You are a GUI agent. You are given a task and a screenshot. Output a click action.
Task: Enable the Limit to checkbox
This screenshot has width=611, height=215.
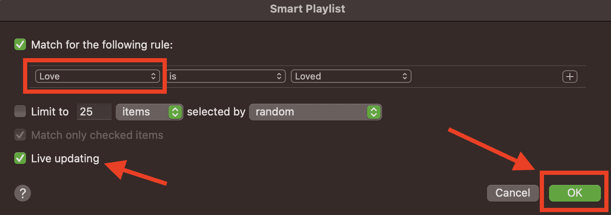click(x=20, y=112)
